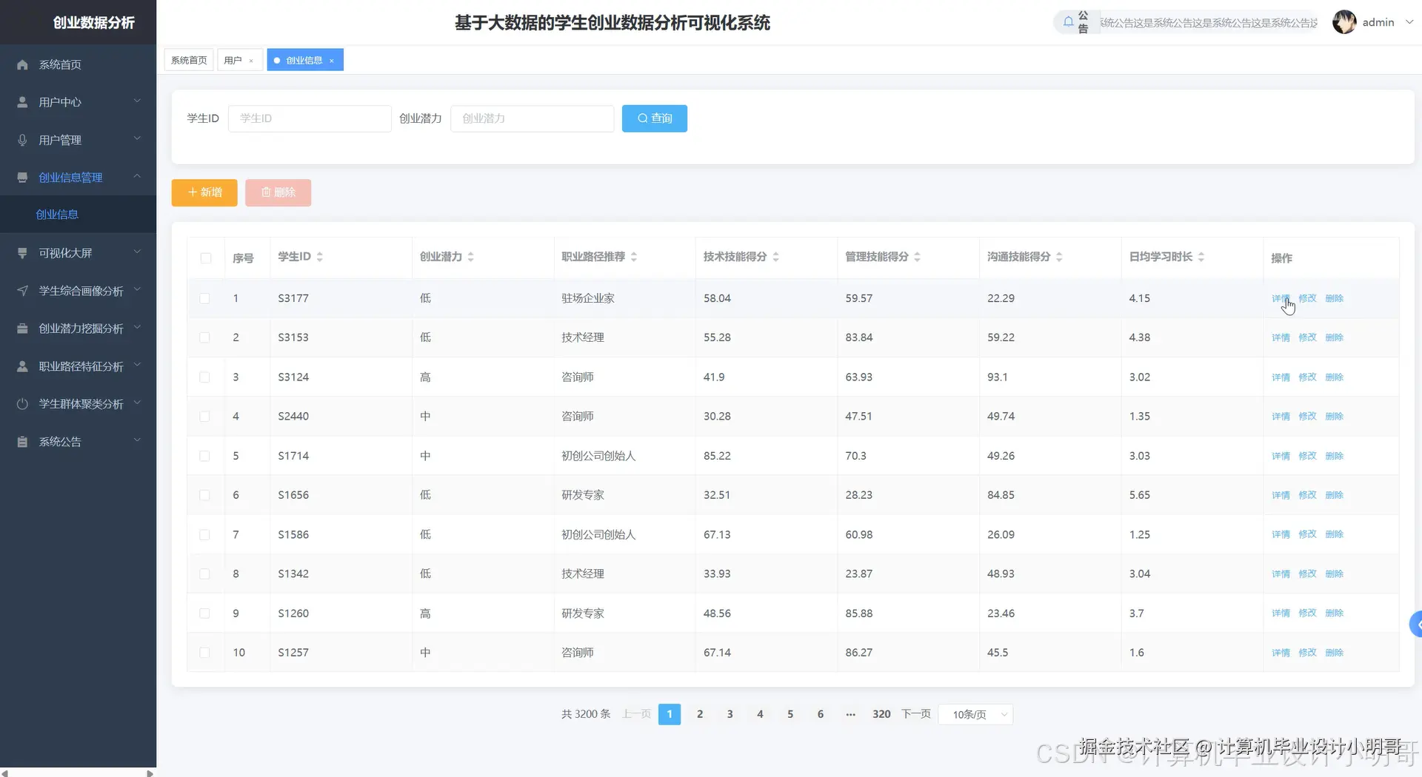Viewport: 1422px width, 777px height.
Task: Click the 可视化大屏 display icon
Action: pyautogui.click(x=22, y=252)
